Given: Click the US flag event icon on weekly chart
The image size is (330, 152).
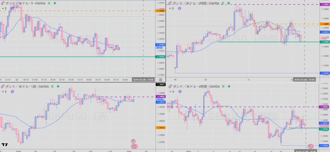Looking at the screenshot, I should 133,141.
